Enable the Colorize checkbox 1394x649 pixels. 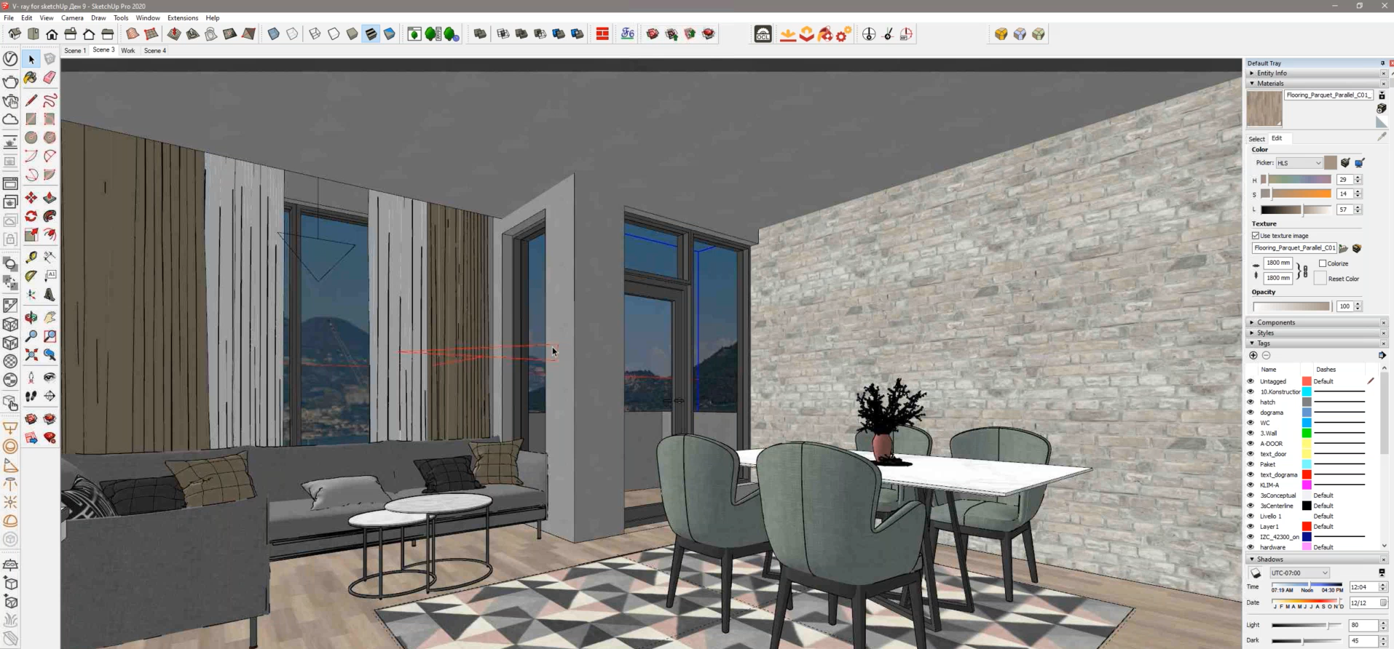(x=1323, y=263)
